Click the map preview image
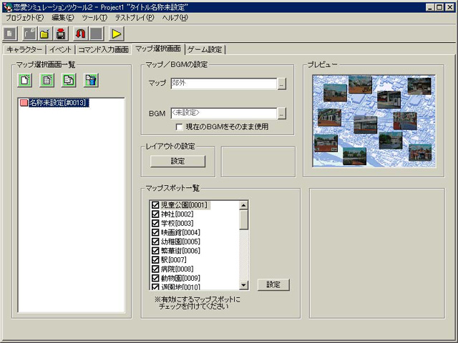Viewport: 458px width, 343px height. click(x=374, y=121)
